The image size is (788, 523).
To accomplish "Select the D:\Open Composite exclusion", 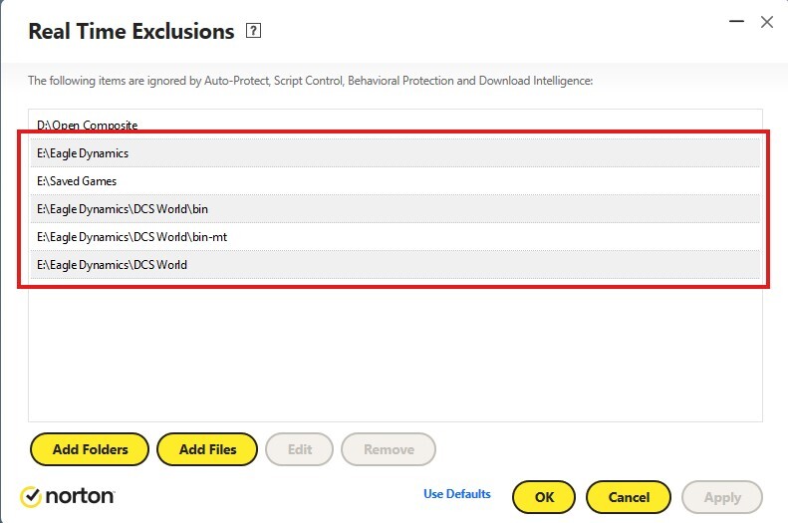I will pyautogui.click(x=395, y=126).
